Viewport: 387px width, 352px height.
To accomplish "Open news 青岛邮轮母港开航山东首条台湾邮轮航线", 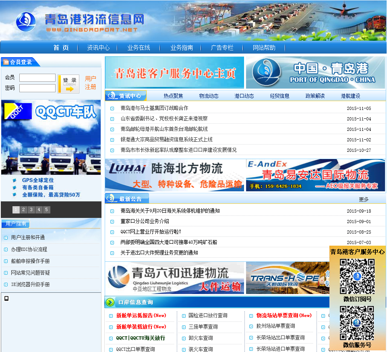I will click(x=164, y=129).
